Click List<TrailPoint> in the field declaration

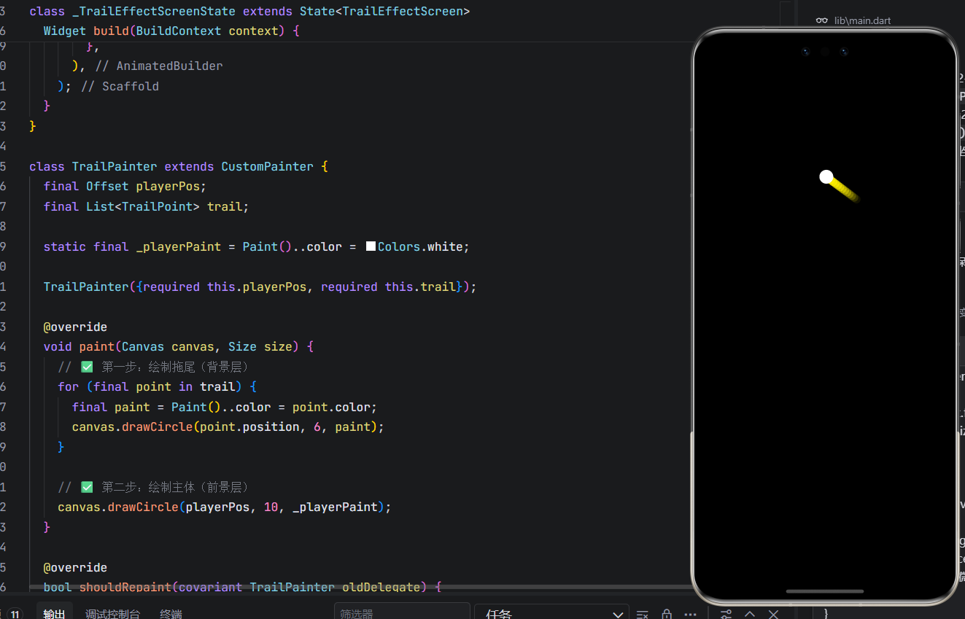pos(143,206)
